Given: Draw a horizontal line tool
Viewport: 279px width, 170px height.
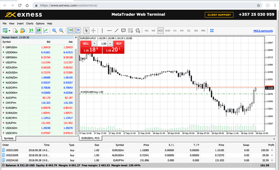Looking at the screenshot, I should coord(109,31).
